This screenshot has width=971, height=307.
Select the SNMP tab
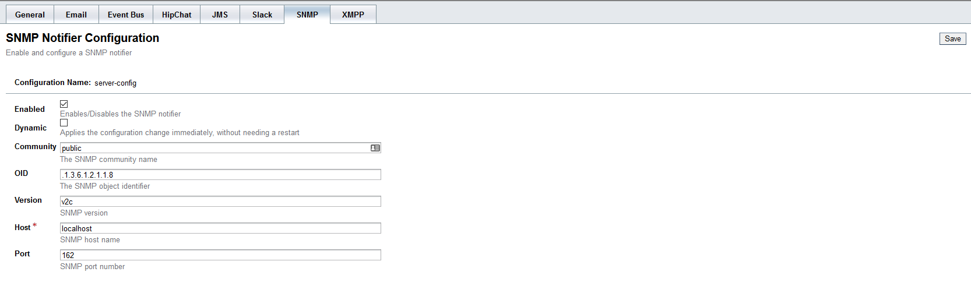click(x=307, y=15)
